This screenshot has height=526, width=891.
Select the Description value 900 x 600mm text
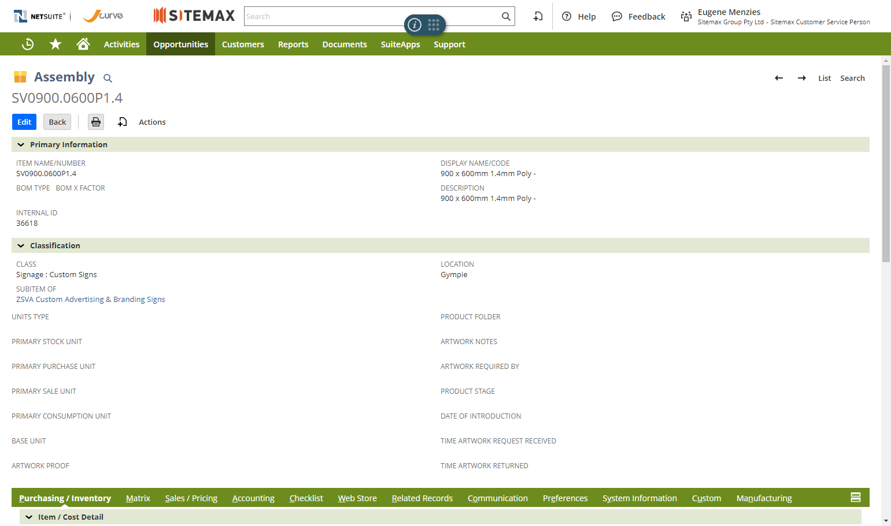tap(488, 198)
